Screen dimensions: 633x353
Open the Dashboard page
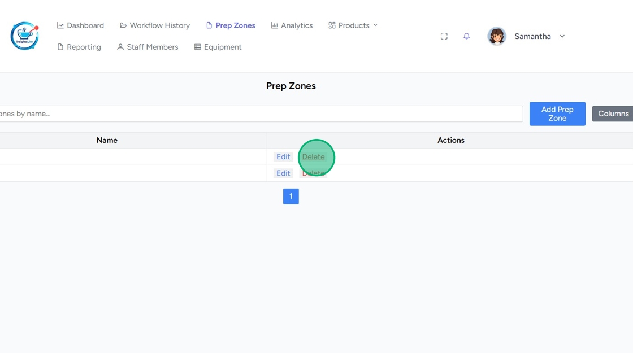[x=80, y=25]
